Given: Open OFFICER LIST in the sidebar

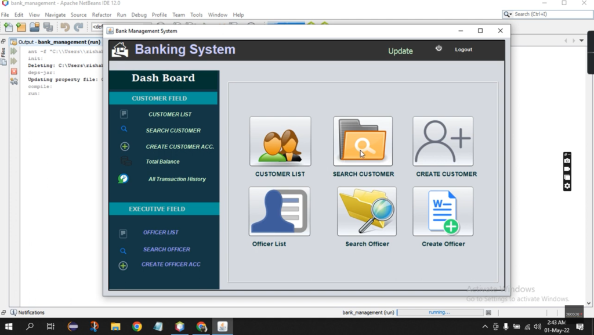Looking at the screenshot, I should point(161,232).
